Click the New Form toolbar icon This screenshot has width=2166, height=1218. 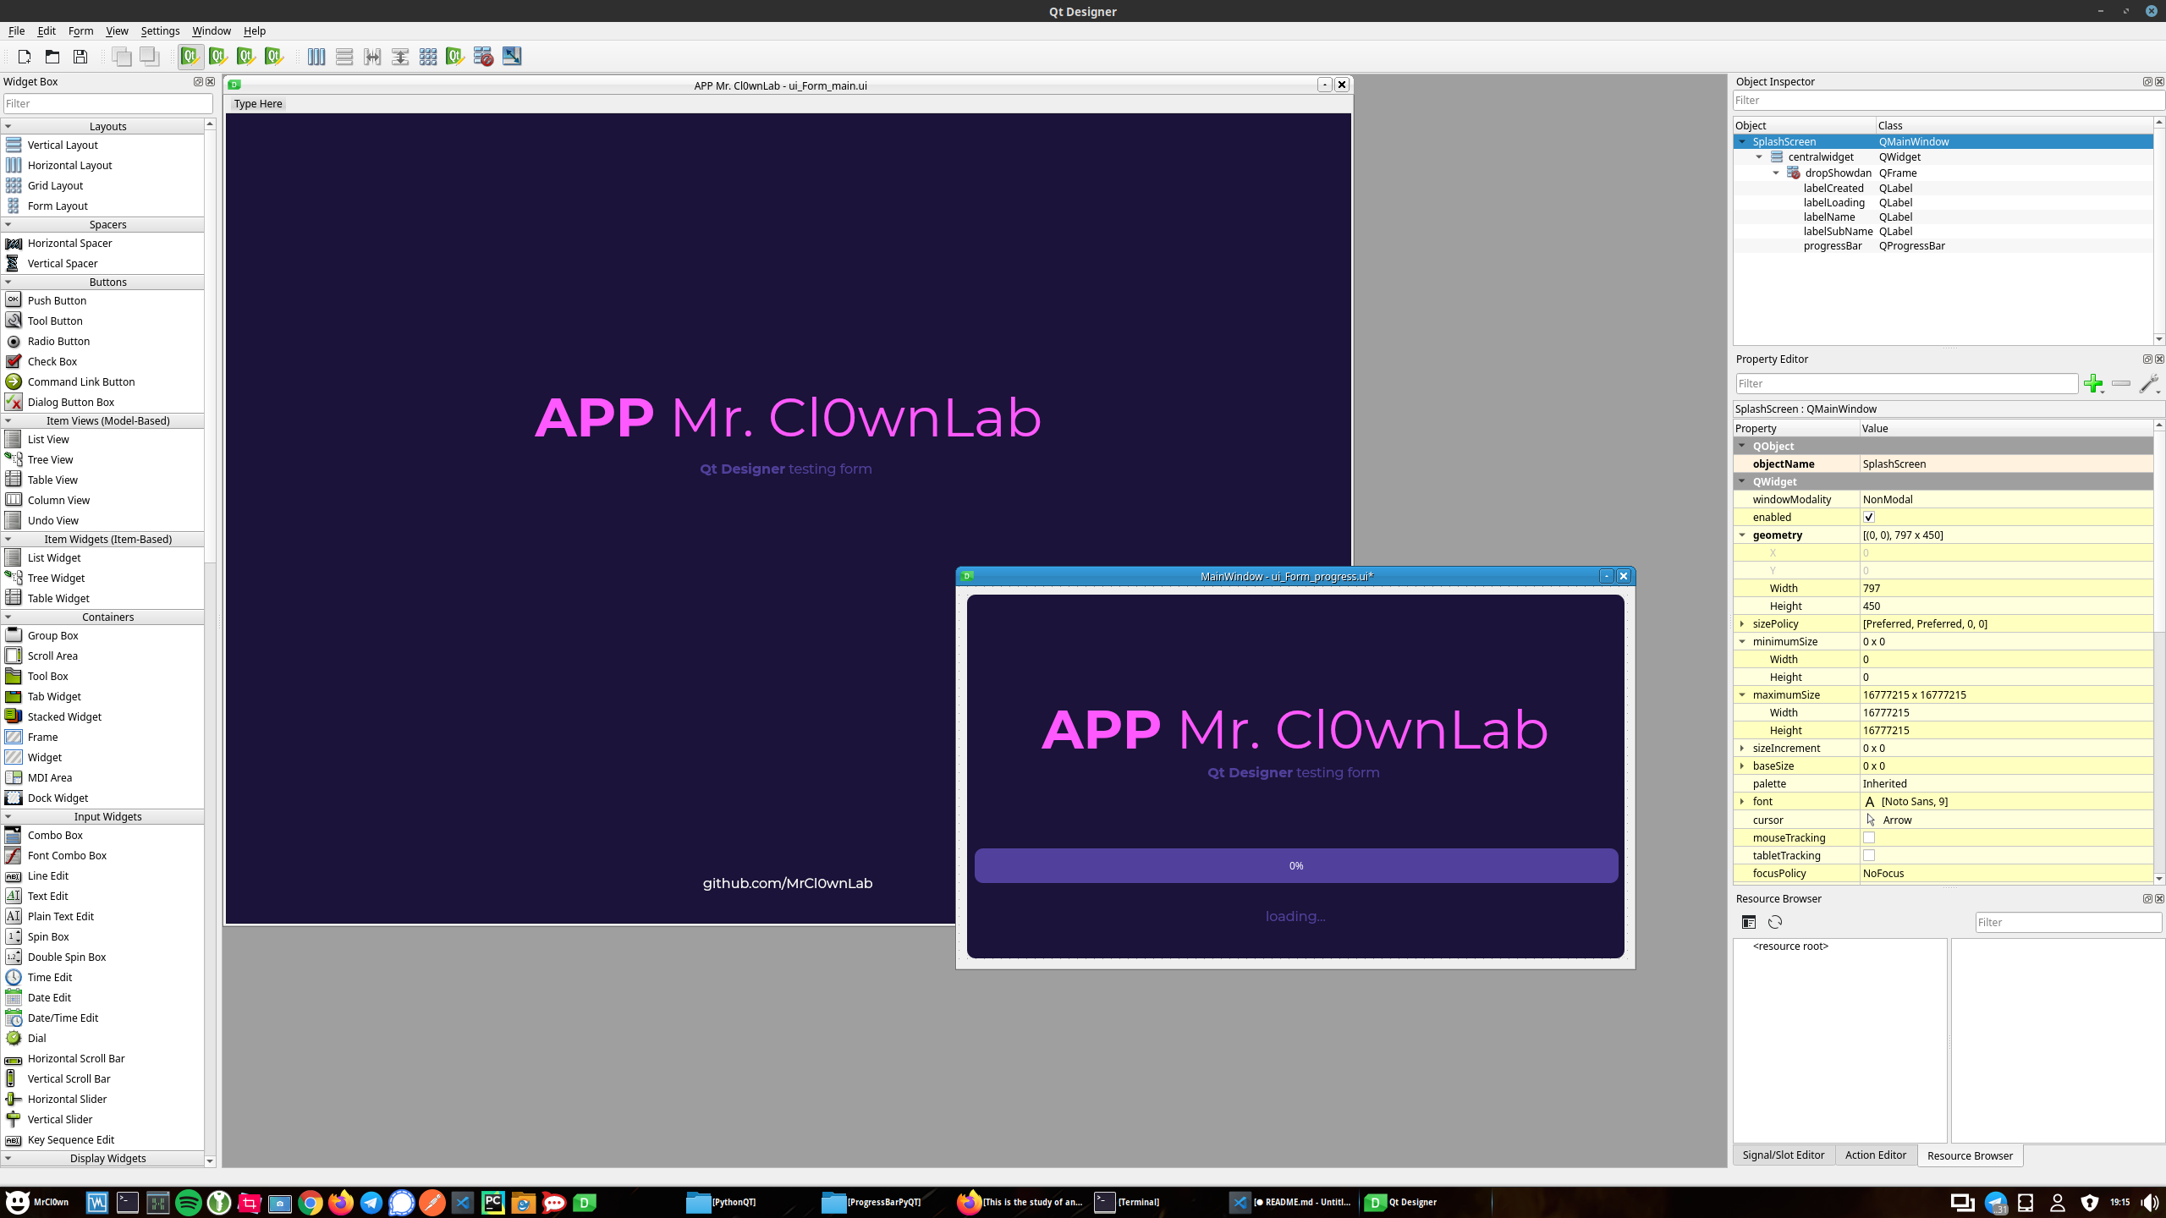[x=25, y=57]
